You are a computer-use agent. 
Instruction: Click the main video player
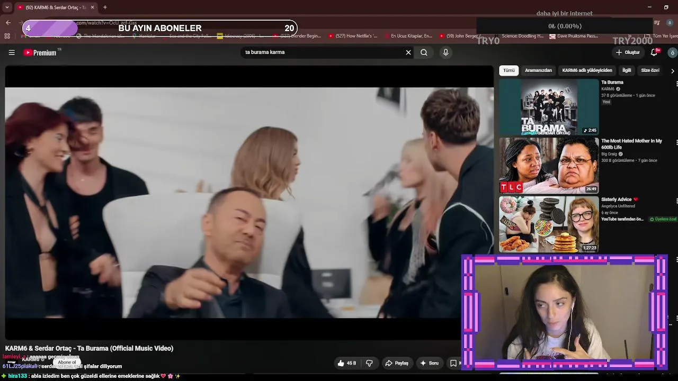point(249,203)
